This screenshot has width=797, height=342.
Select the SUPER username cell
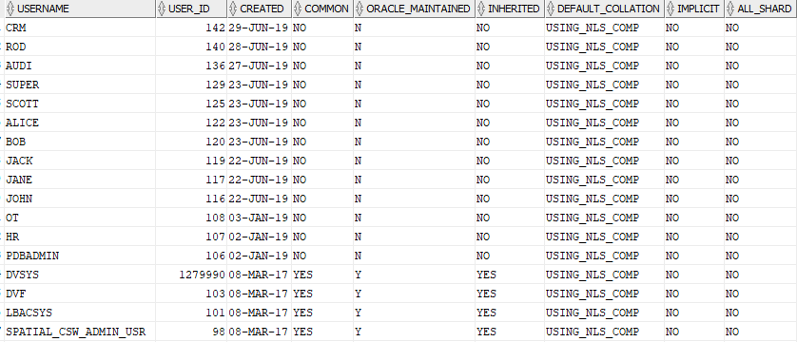click(80, 85)
